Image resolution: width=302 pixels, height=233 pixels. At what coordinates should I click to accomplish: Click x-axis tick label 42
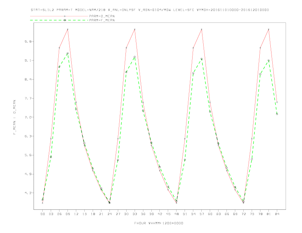160,214
